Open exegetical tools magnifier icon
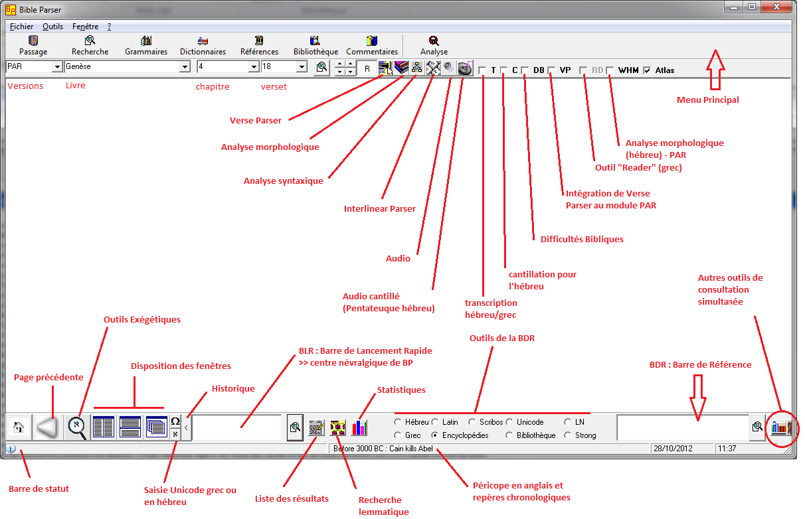Image resolution: width=805 pixels, height=519 pixels. pyautogui.click(x=78, y=427)
